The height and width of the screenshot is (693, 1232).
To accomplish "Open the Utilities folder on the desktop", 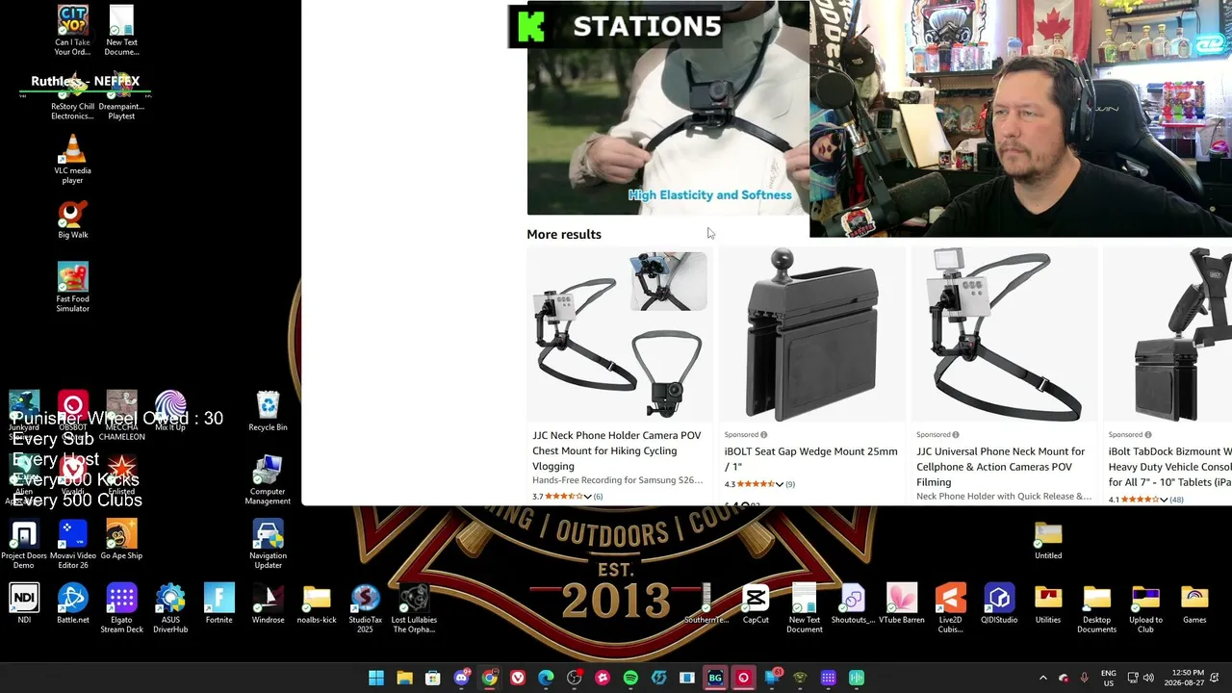I will tap(1048, 603).
